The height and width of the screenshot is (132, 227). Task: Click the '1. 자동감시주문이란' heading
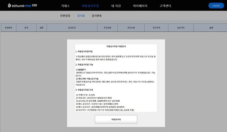[84, 52]
